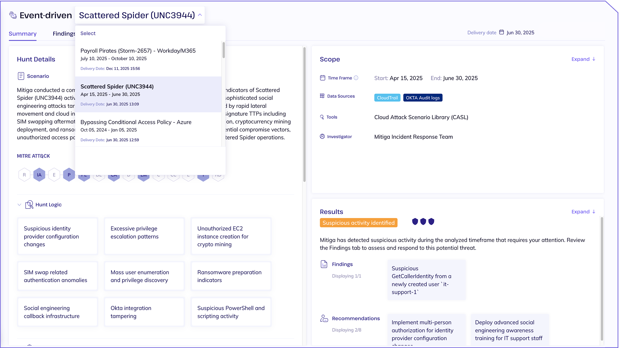Expand the Results panel

(x=583, y=212)
